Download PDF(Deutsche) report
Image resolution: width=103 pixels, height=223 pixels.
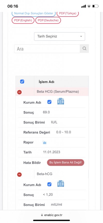[48, 20]
